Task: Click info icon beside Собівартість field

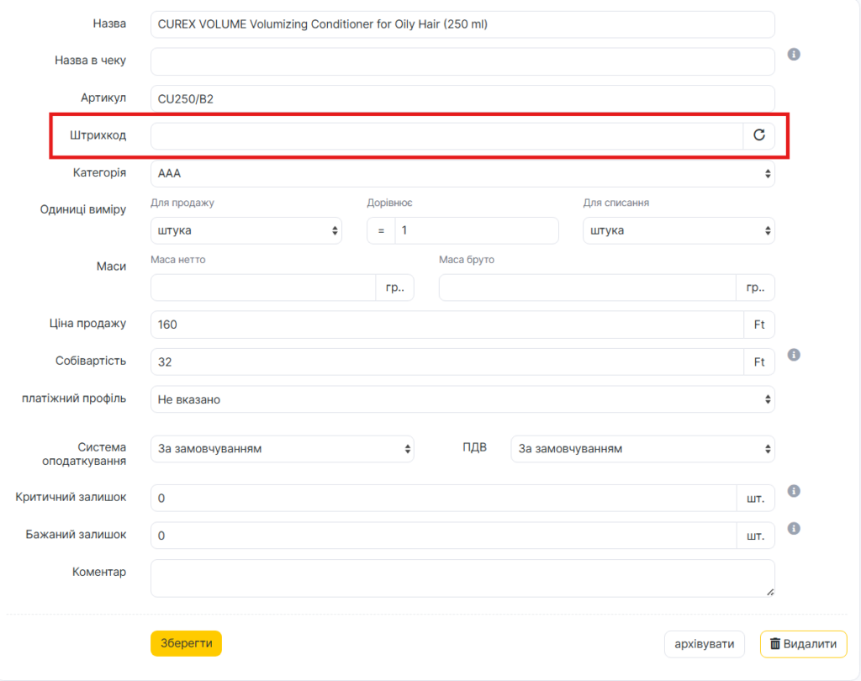Action: coord(793,355)
